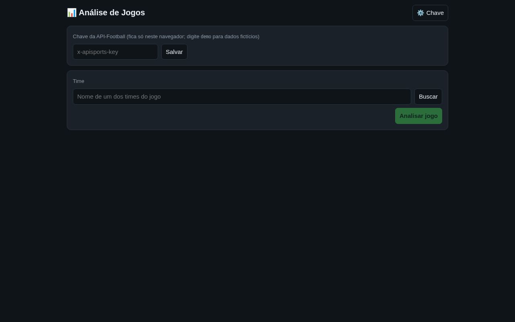Click the bar chart icon in title
The height and width of the screenshot is (322, 515).
pos(72,12)
